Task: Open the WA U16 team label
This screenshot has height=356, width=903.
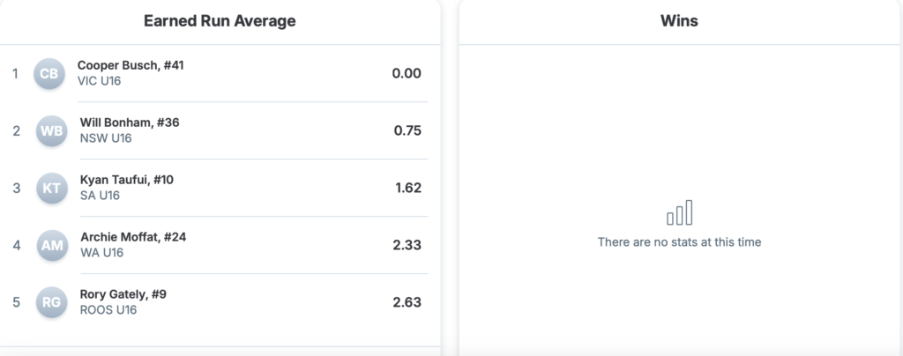Action: tap(101, 253)
